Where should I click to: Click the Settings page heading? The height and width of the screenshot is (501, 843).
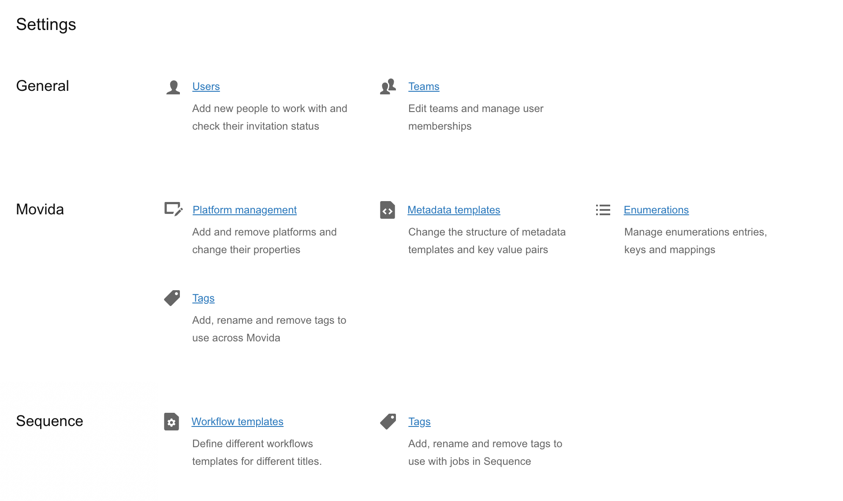pyautogui.click(x=46, y=24)
